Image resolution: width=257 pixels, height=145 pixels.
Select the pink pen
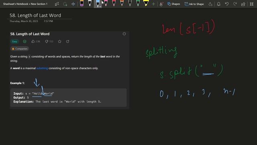106,3
